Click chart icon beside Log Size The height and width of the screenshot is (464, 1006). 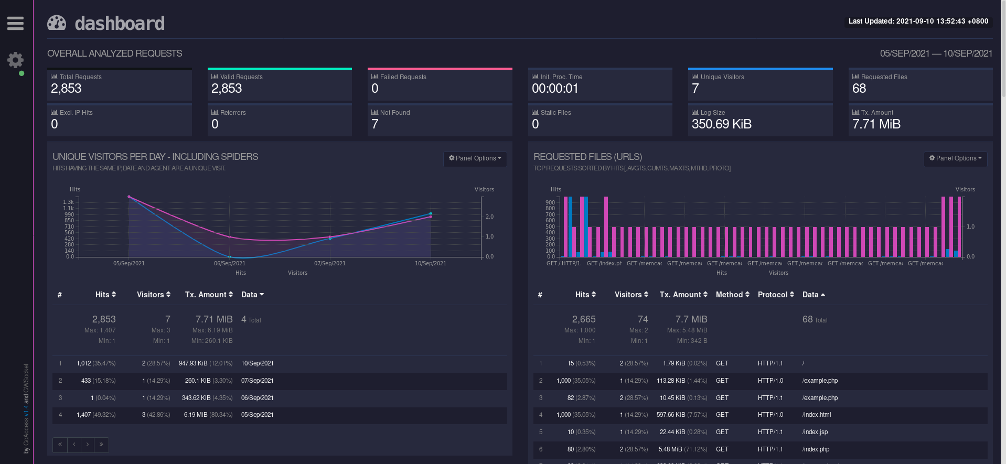click(695, 112)
